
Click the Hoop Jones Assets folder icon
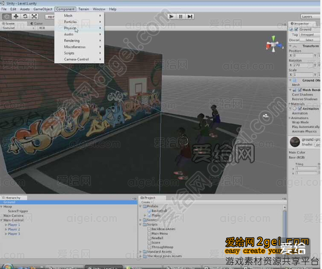(144, 256)
